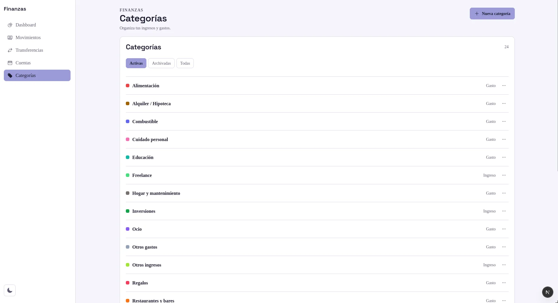Open the Next.js dev tools badge

click(547, 292)
